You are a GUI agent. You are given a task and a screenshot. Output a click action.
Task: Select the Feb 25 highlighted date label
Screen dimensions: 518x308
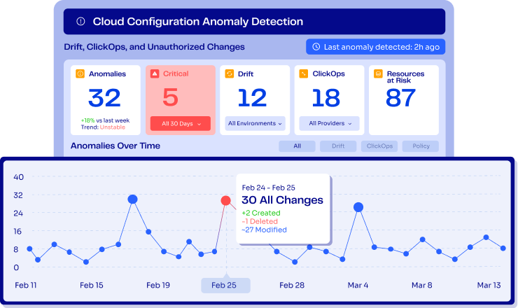(x=224, y=286)
